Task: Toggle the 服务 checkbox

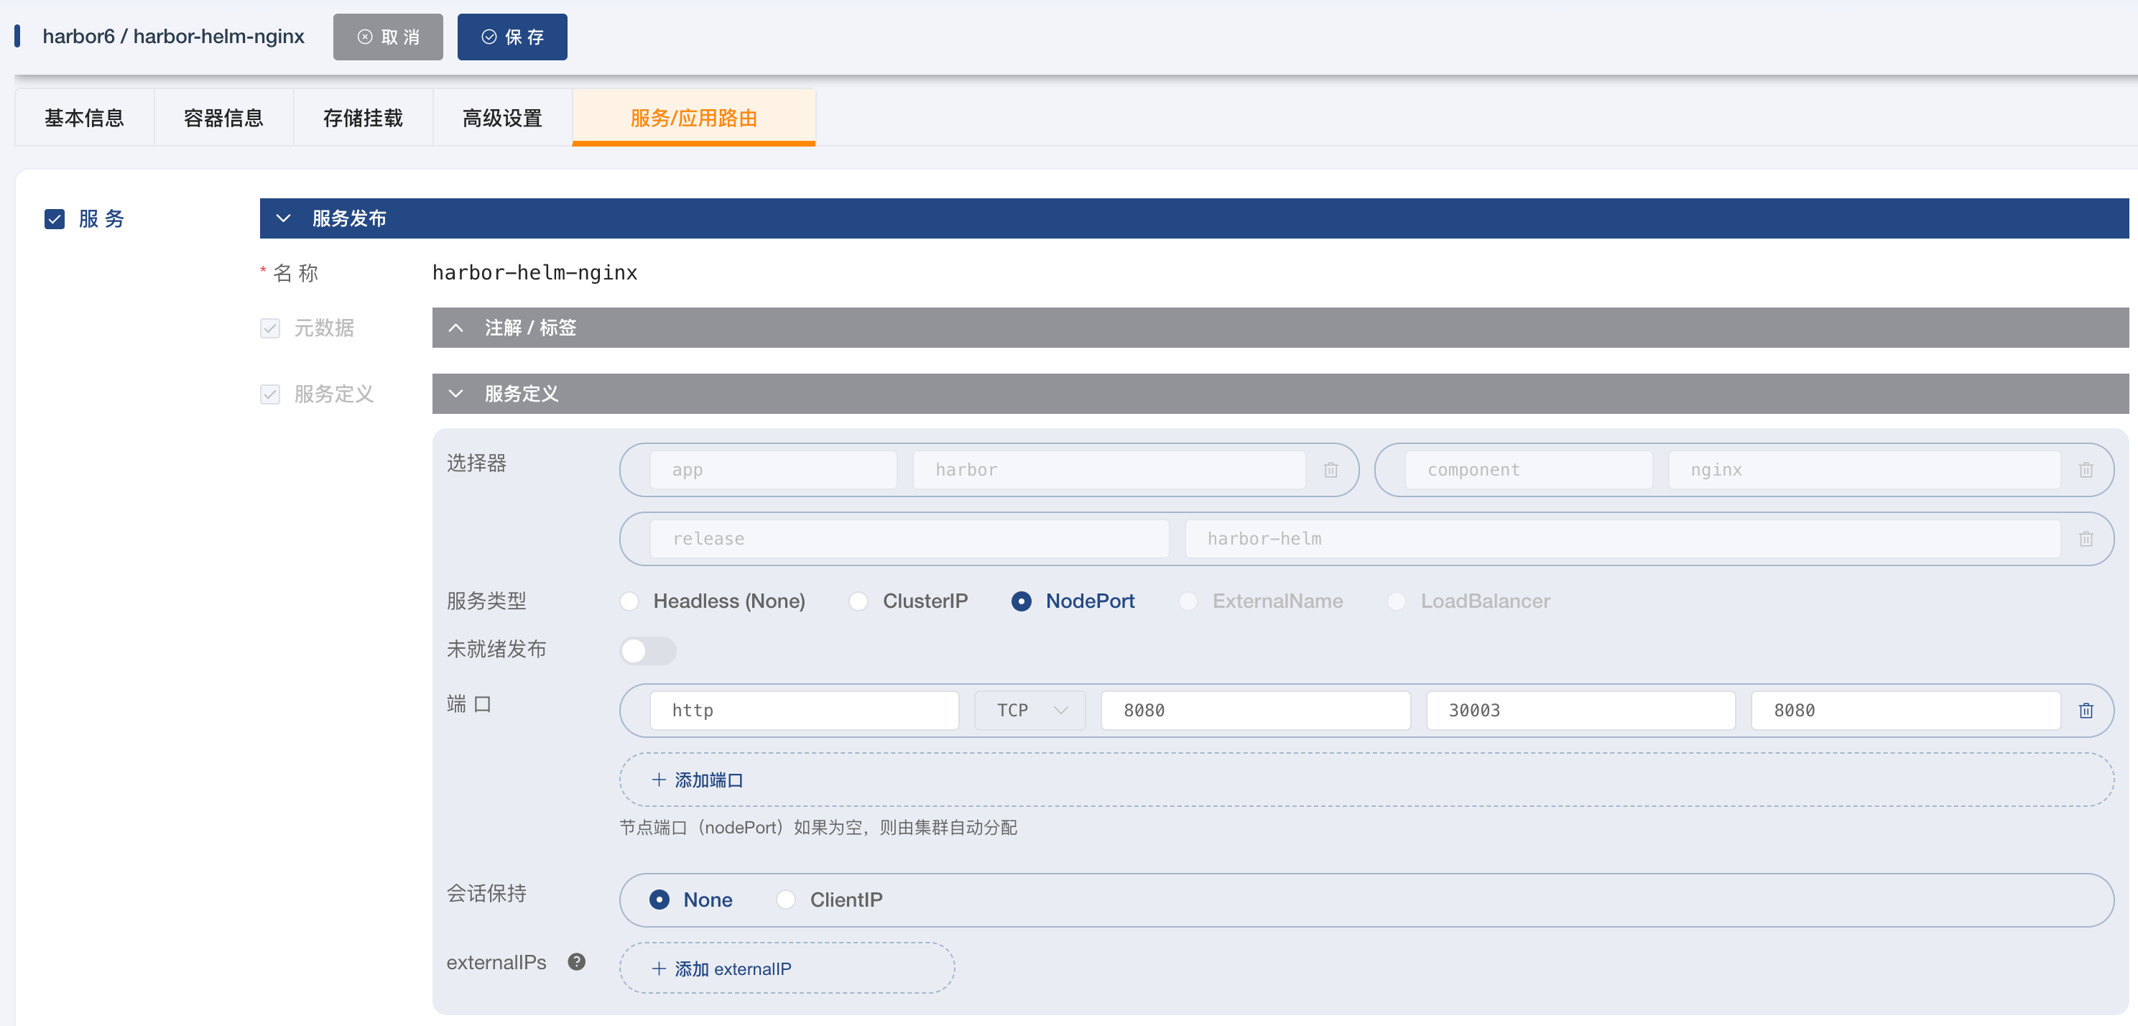Action: (55, 218)
